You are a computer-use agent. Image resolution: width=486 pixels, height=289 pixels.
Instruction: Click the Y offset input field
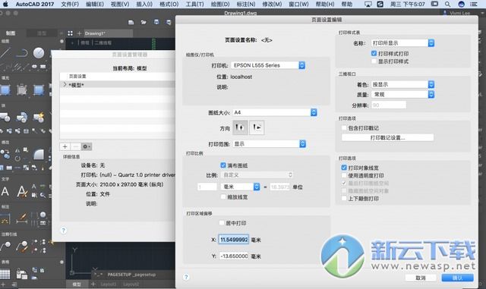[x=234, y=256]
